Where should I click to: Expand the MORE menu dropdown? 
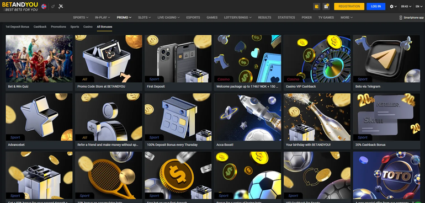click(347, 17)
